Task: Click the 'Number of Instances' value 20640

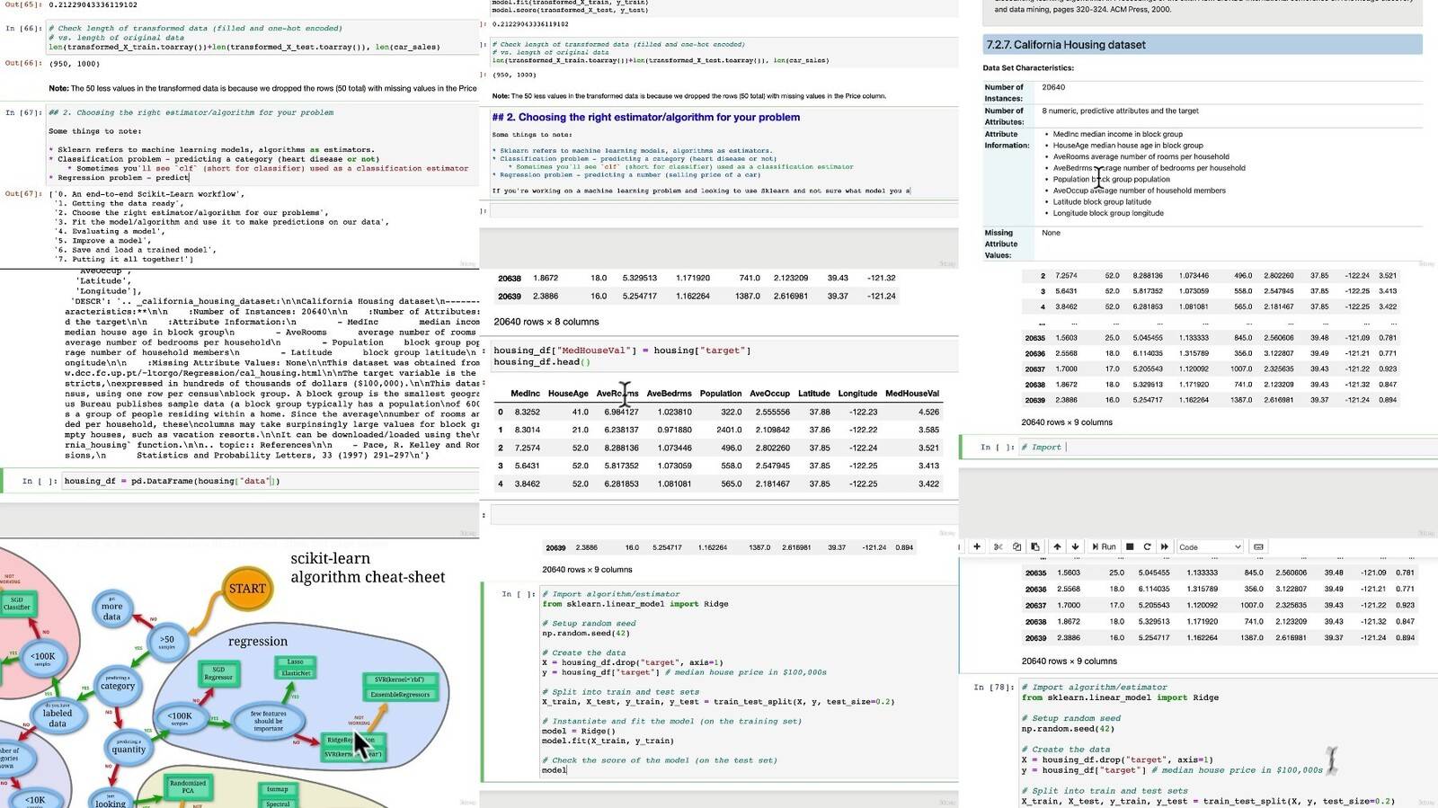Action: pyautogui.click(x=1053, y=87)
